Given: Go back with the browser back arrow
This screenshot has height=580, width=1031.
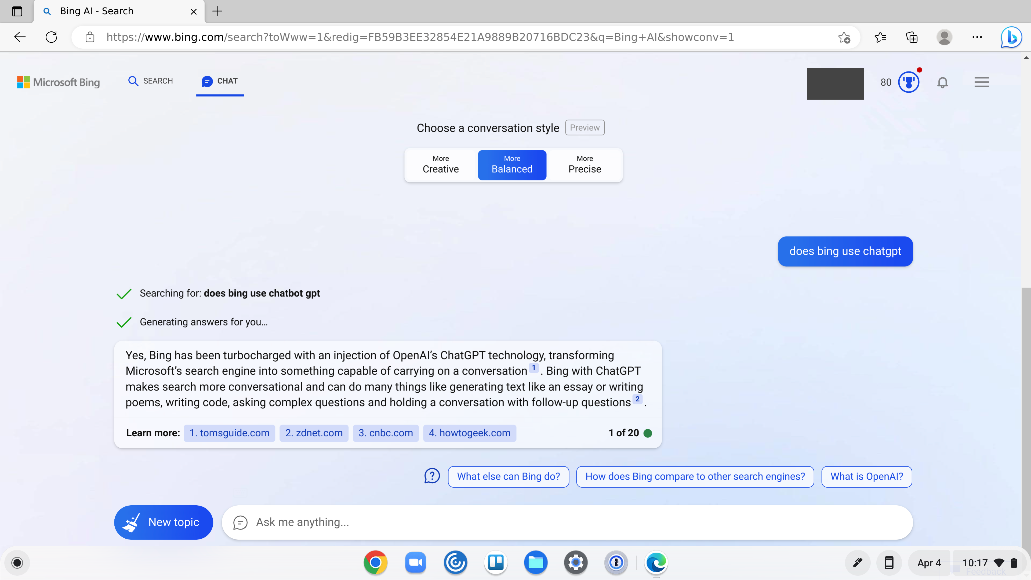Looking at the screenshot, I should 20,37.
